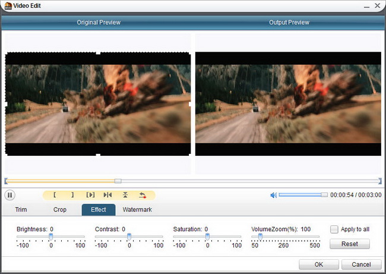Click the Cancel button
The width and height of the screenshot is (386, 274).
[361, 264]
